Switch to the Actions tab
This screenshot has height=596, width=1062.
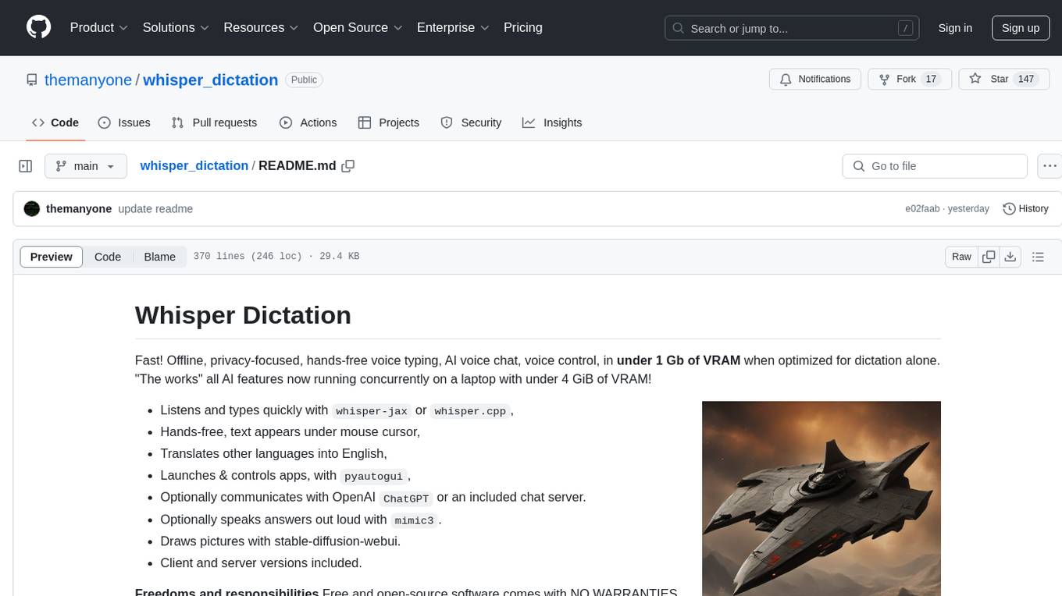pos(308,122)
